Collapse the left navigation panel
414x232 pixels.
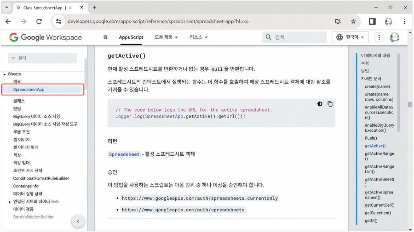[x=78, y=221]
